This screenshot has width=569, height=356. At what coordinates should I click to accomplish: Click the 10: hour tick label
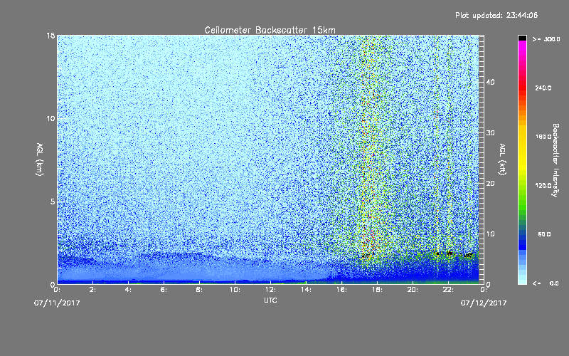(x=235, y=290)
